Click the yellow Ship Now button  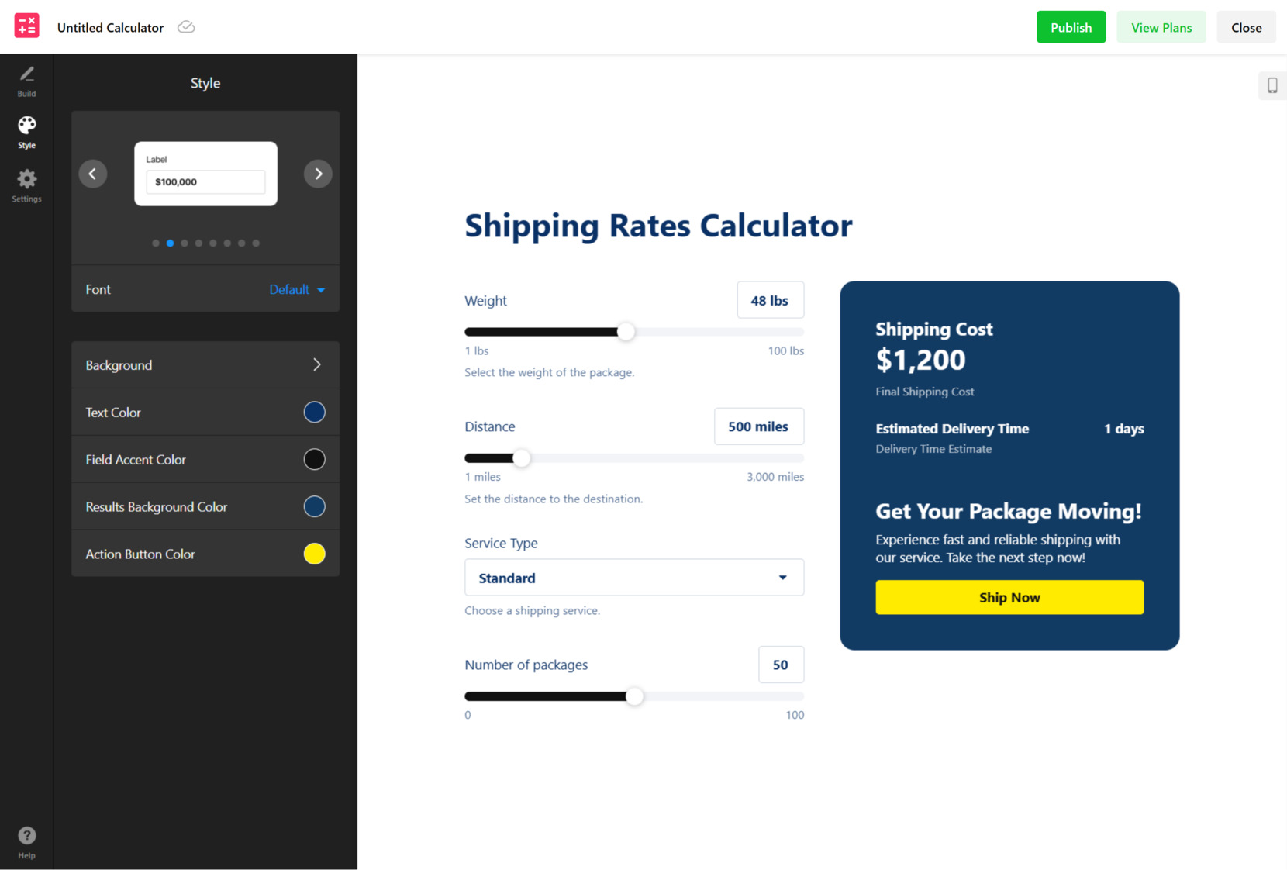[1009, 598]
